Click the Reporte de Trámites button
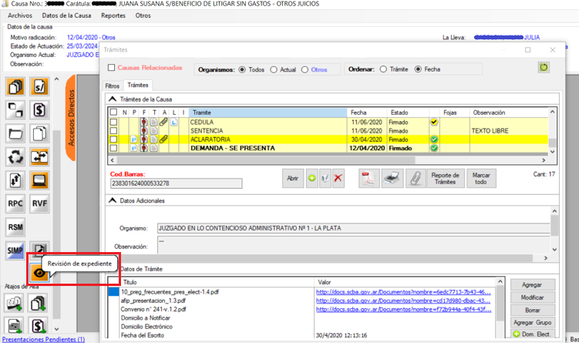This screenshot has width=579, height=343. click(x=445, y=178)
